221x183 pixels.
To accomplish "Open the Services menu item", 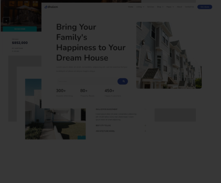I will pos(150,7).
